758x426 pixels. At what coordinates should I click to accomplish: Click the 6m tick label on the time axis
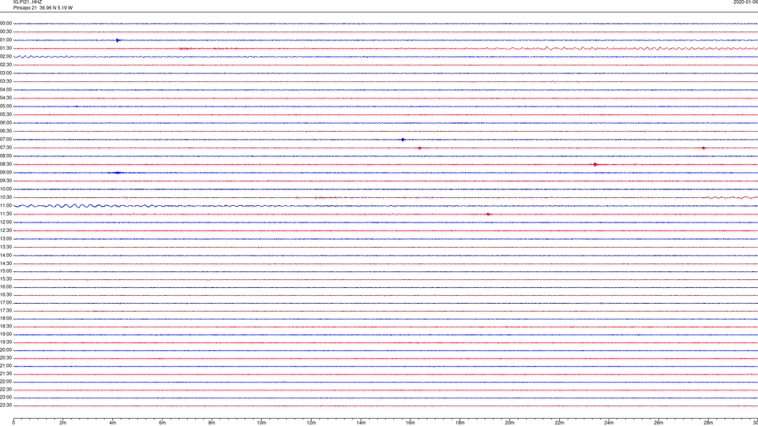[x=163, y=423]
